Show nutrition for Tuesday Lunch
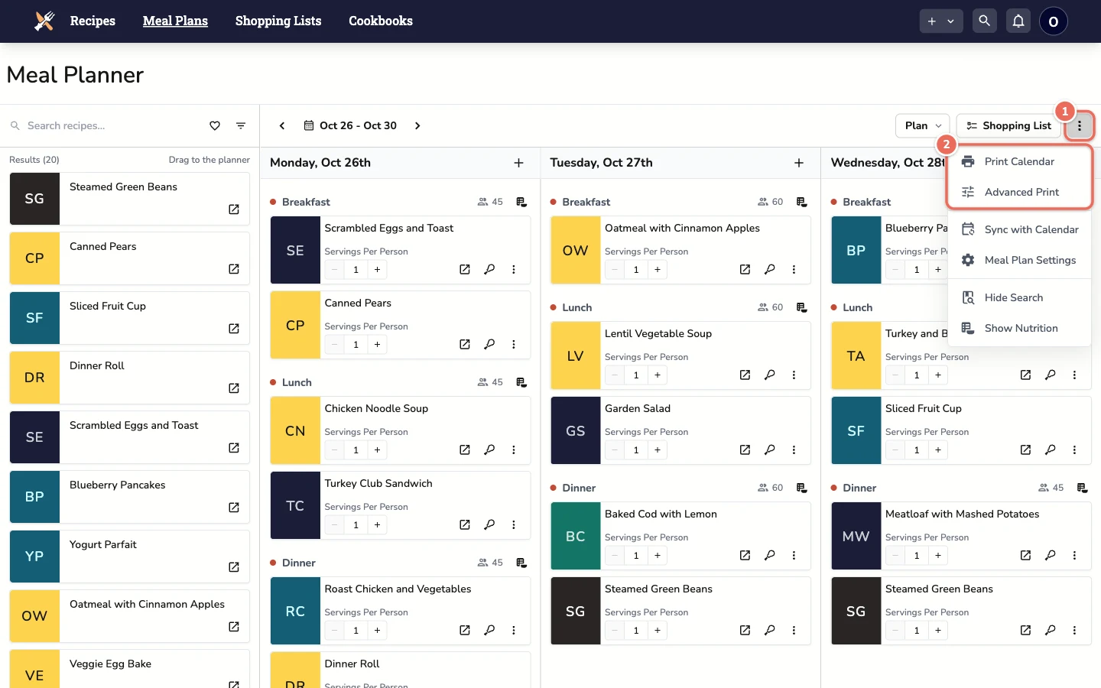Image resolution: width=1101 pixels, height=688 pixels. [x=801, y=307]
